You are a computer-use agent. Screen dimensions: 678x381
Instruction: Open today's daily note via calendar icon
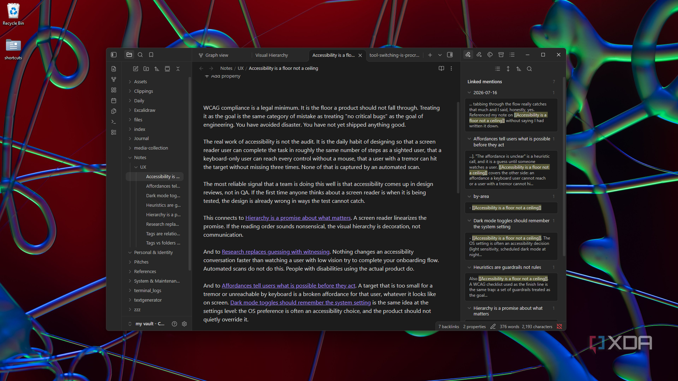pos(114,101)
